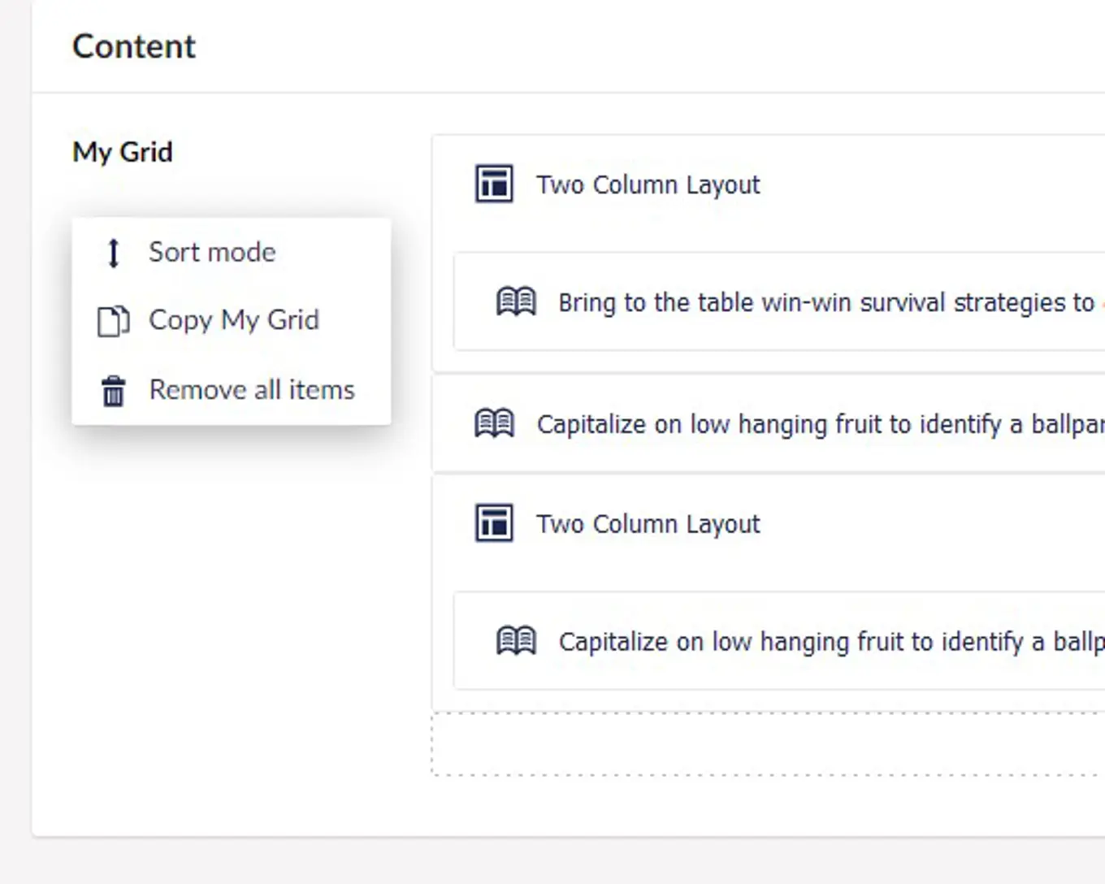Click the sort arrow icon beside Sort mode
This screenshot has height=884, width=1105.
coord(113,252)
